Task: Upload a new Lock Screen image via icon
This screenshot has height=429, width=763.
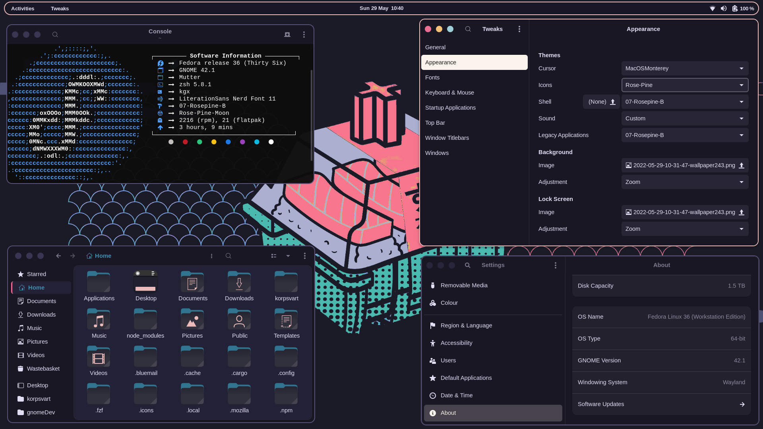Action: 742,212
